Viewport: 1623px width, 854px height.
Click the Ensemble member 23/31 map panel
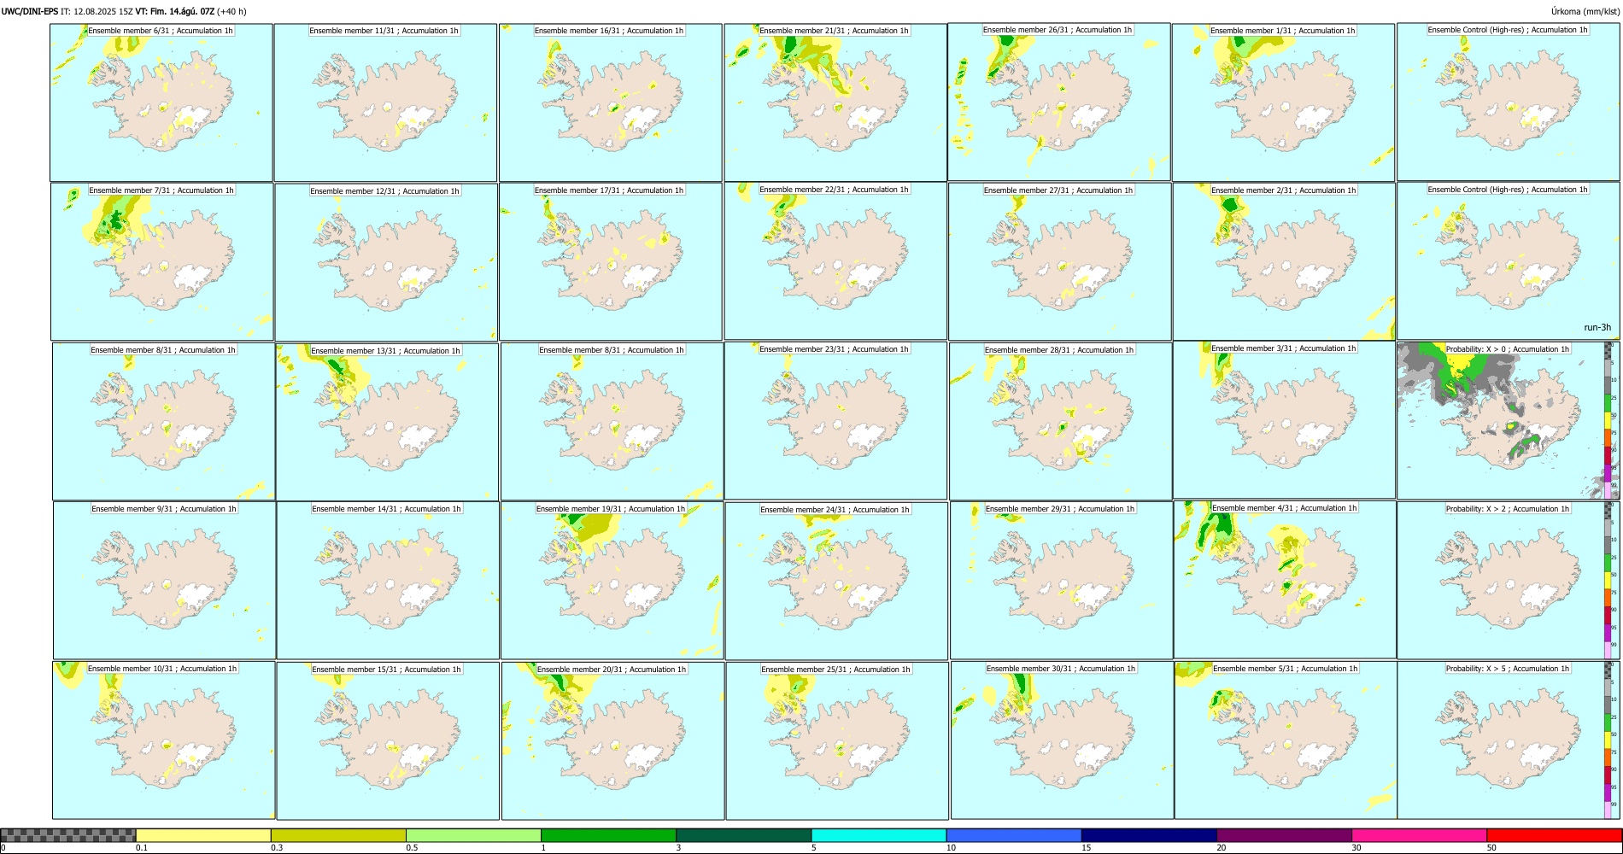pos(835,421)
